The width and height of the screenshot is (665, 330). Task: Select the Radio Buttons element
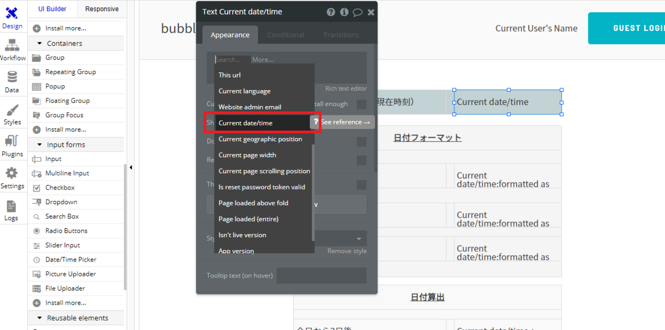[x=76, y=231]
